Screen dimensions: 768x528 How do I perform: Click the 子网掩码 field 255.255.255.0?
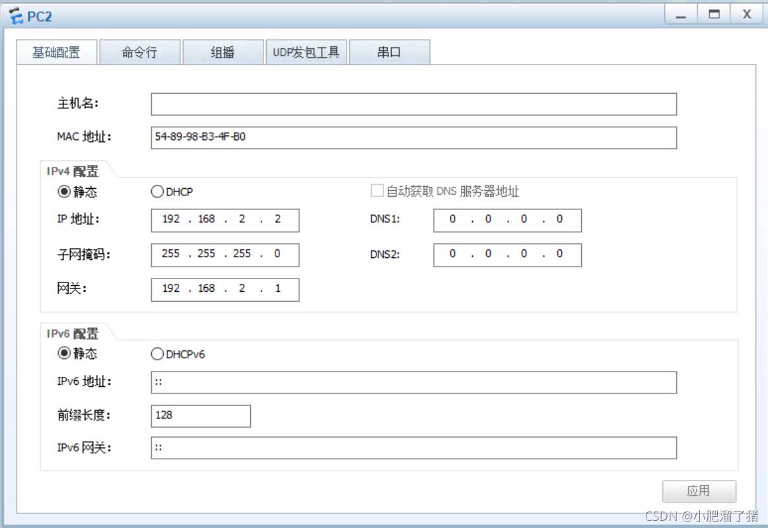point(225,255)
